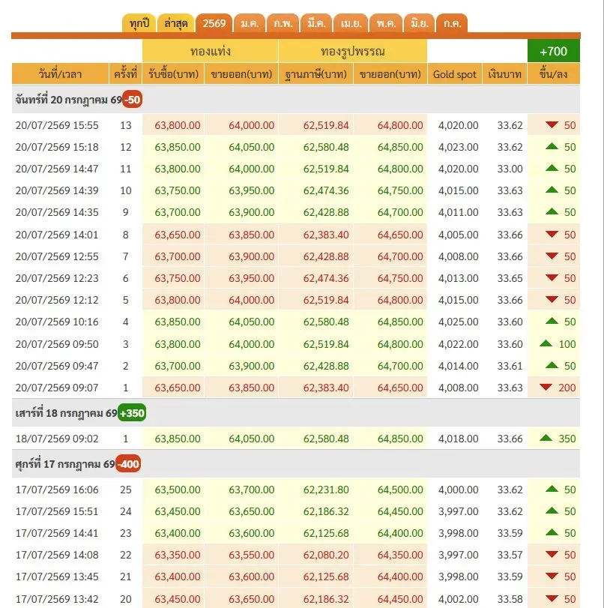The image size is (604, 608).
Task: Click green up arrow in 15:18 row
Action: click(552, 146)
